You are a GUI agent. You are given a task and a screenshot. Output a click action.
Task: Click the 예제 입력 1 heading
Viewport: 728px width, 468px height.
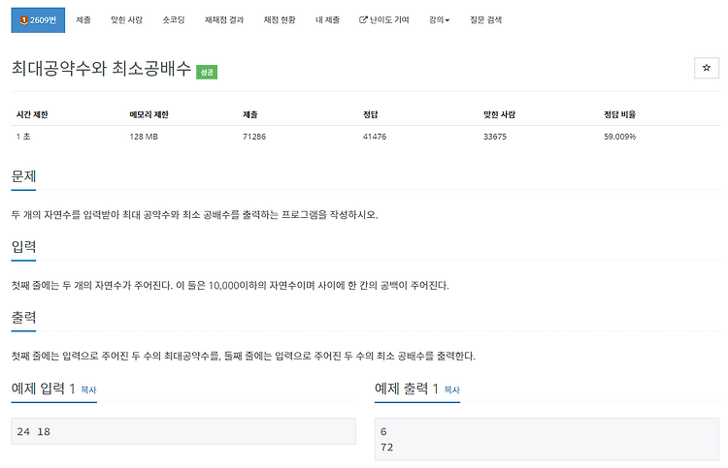[43, 389]
